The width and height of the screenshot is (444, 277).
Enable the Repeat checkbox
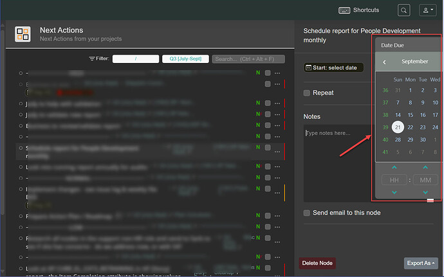(307, 93)
